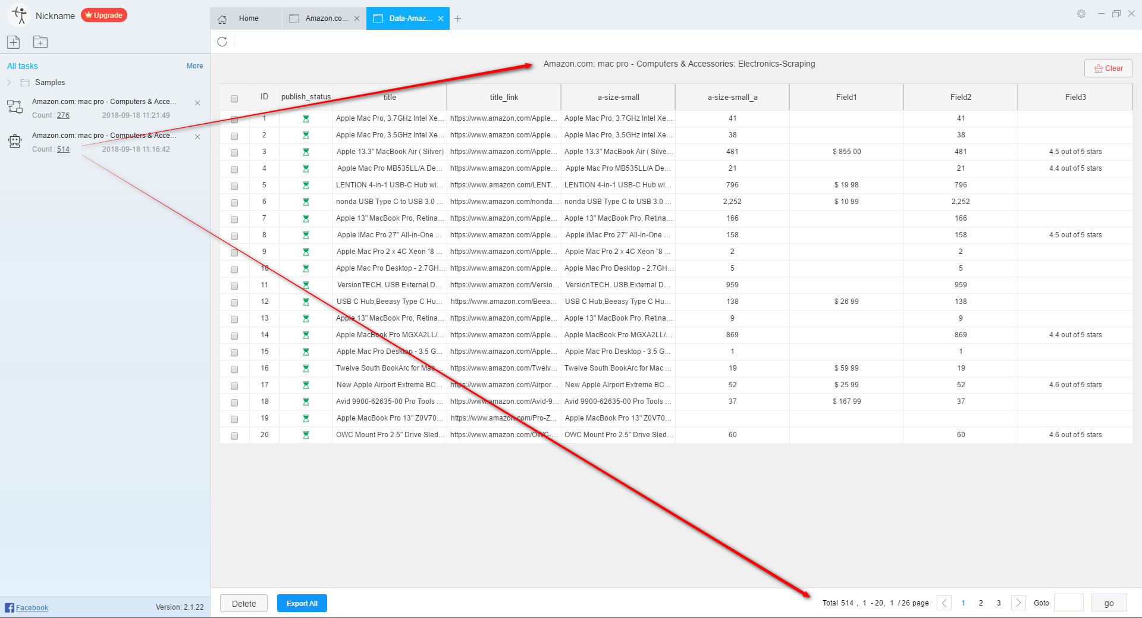Check the checkbox for row ID 7
Viewport: 1142px width, 618px height.
tap(234, 219)
